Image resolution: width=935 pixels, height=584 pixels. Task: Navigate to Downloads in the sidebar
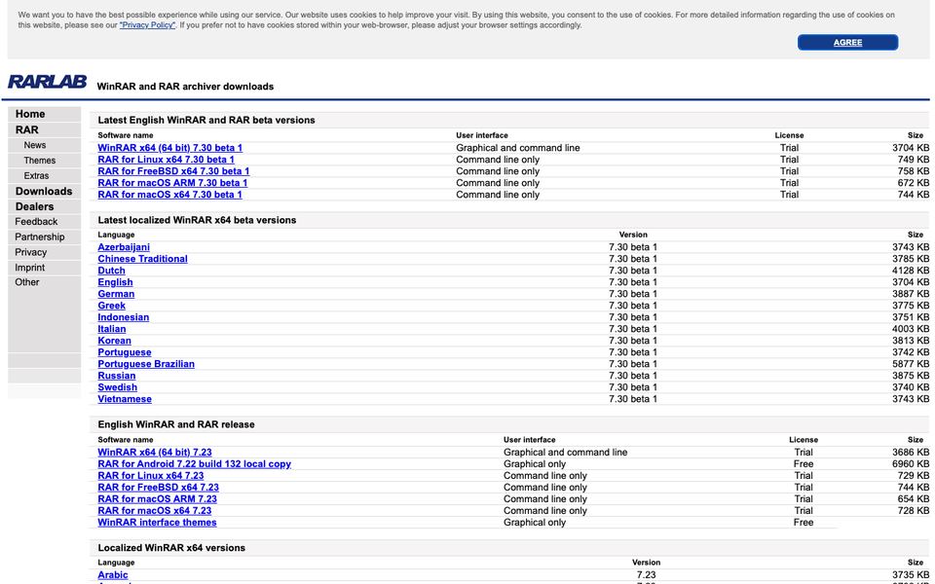[44, 192]
